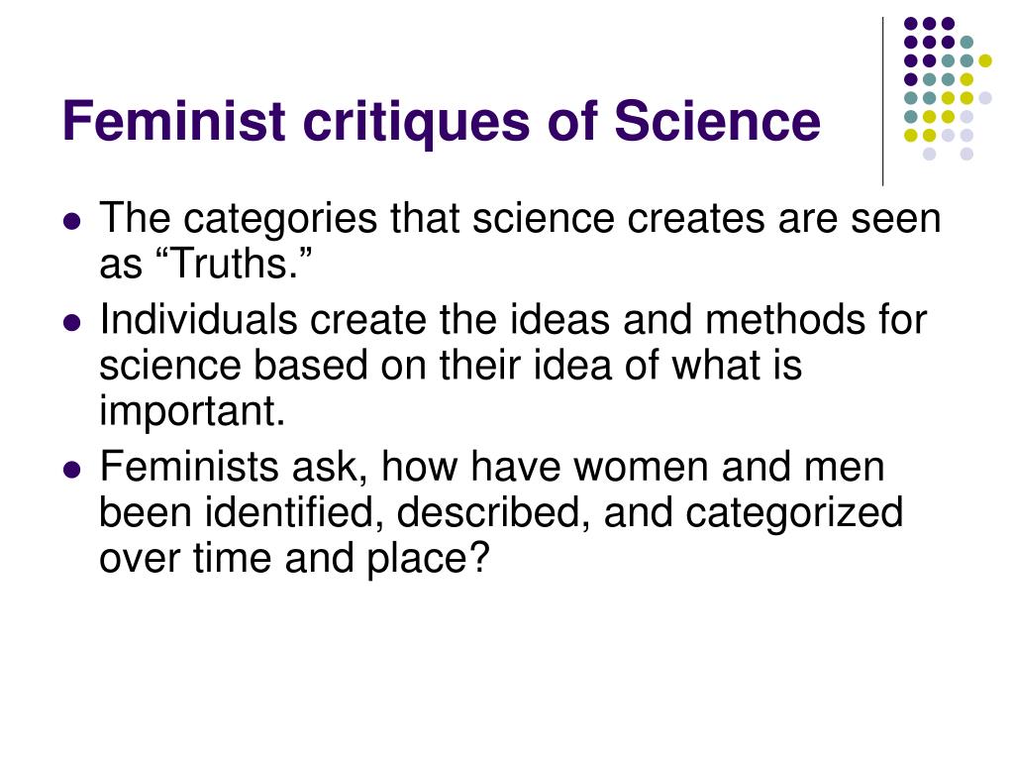Viewport: 1014px width, 761px height.
Task: Click the teal dot in second decoration row
Action: click(x=966, y=43)
